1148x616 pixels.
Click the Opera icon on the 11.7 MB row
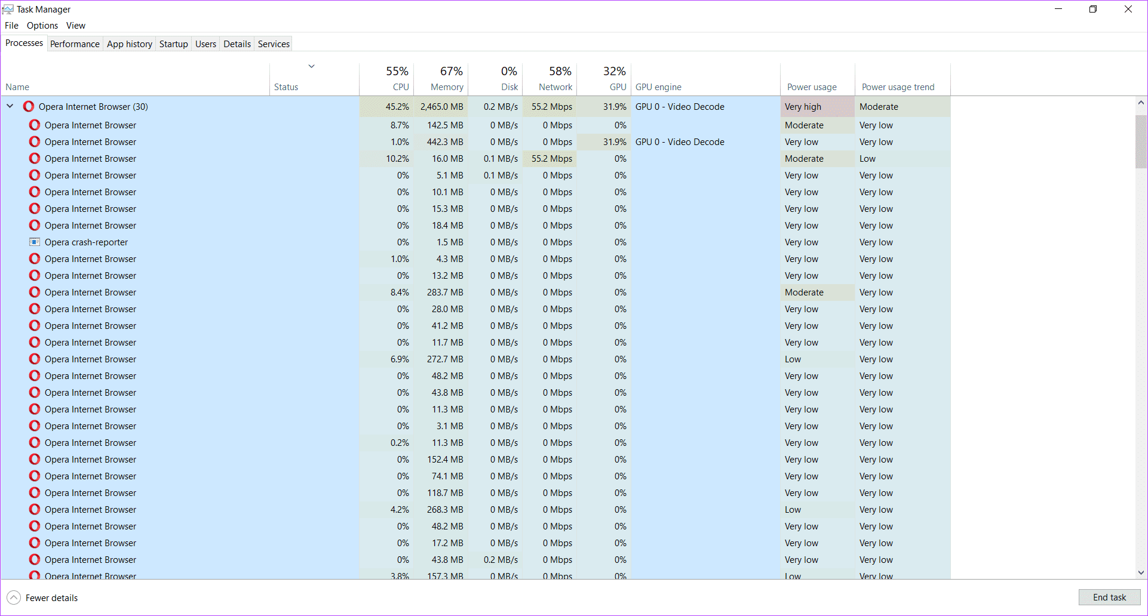point(35,342)
